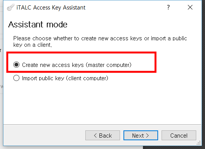Click the "Import public key (client computer)" label

pyautogui.click(x=65, y=78)
